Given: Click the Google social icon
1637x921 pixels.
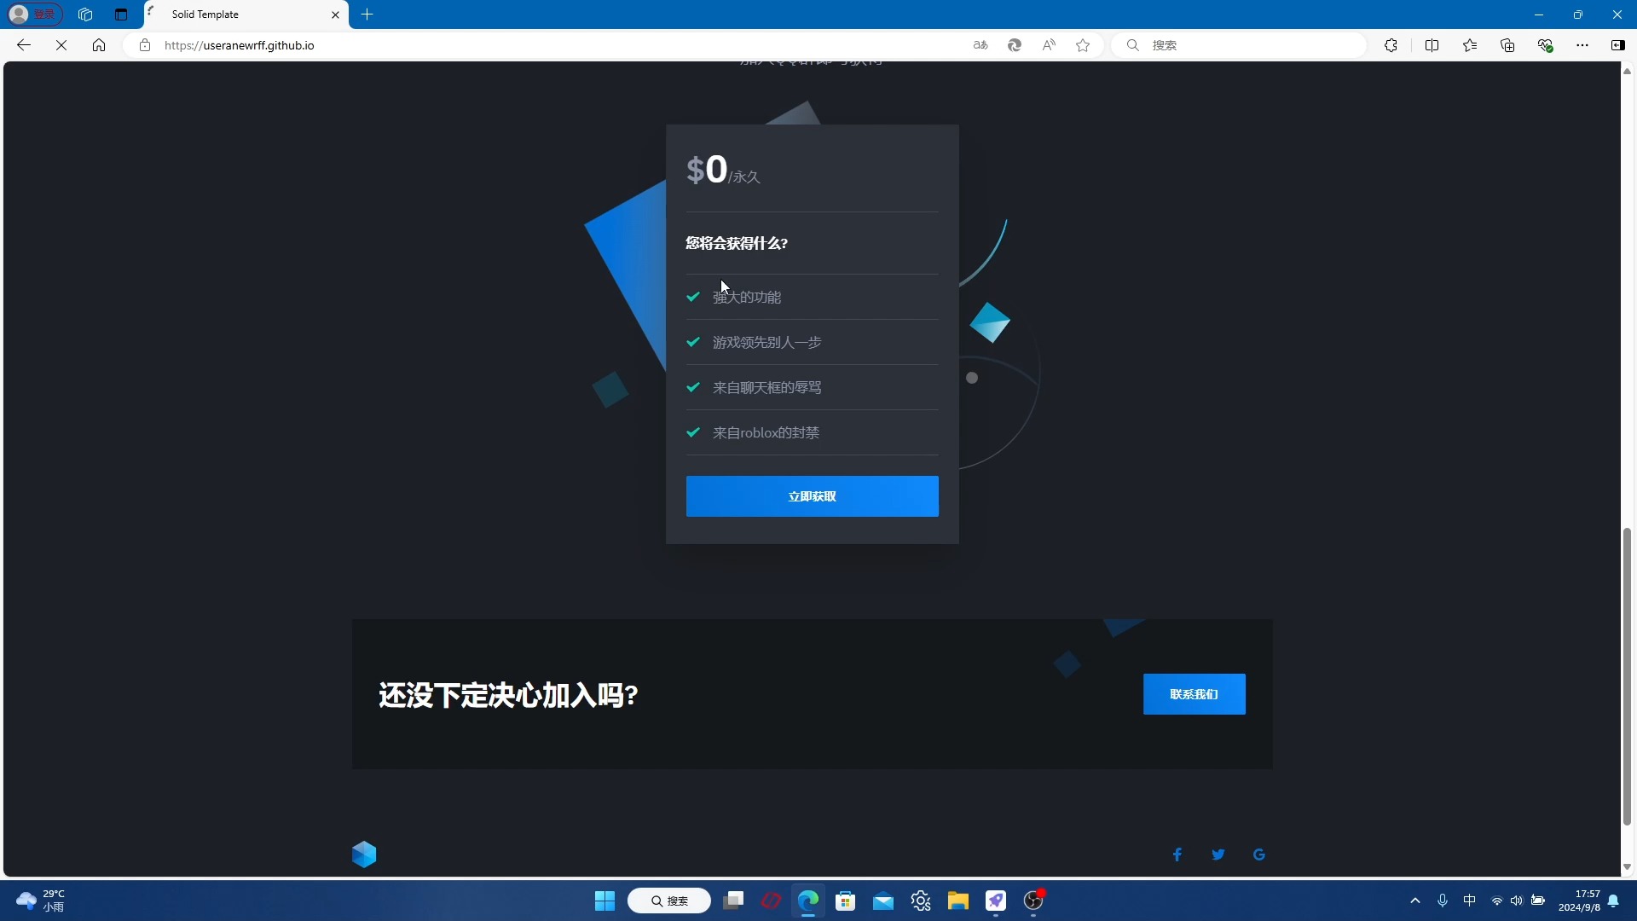Looking at the screenshot, I should pyautogui.click(x=1259, y=854).
